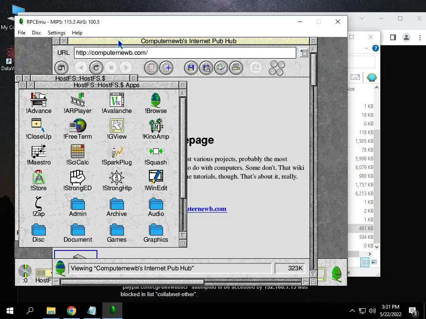This screenshot has height=319, width=426.
Task: Open the Disc menu in RPCEmu
Action: (x=37, y=32)
